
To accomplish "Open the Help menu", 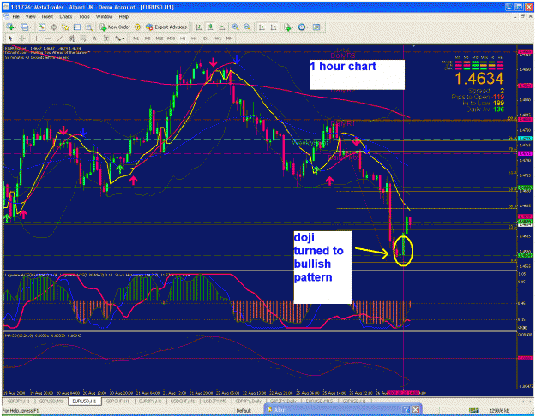I will [x=123, y=16].
